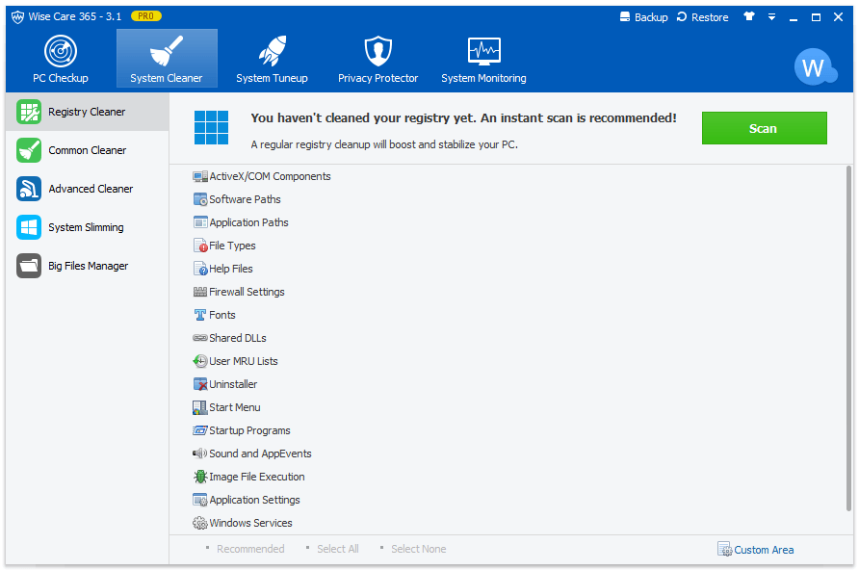Select the ActiveX/COM Components entry
The image size is (859, 570).
pos(262,176)
